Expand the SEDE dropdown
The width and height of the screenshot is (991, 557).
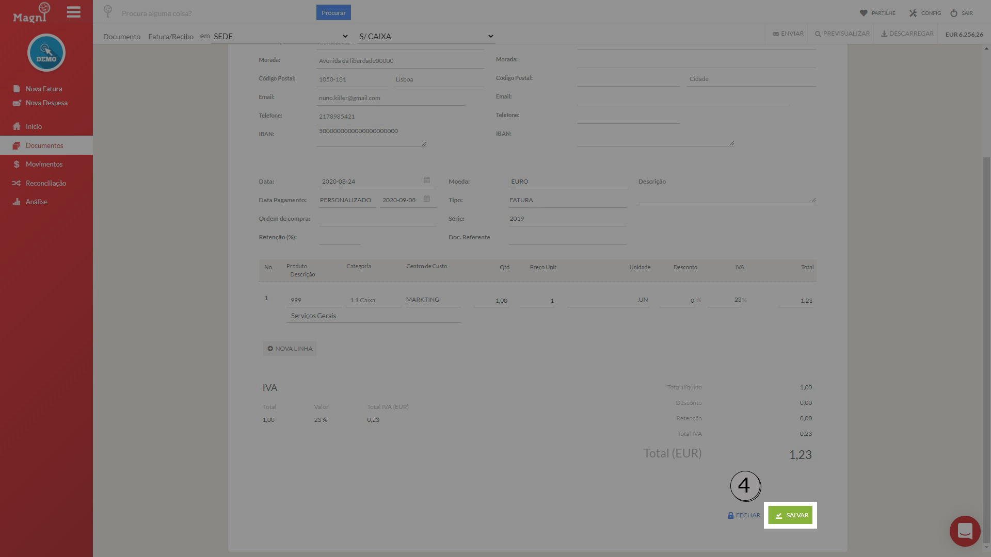(280, 36)
